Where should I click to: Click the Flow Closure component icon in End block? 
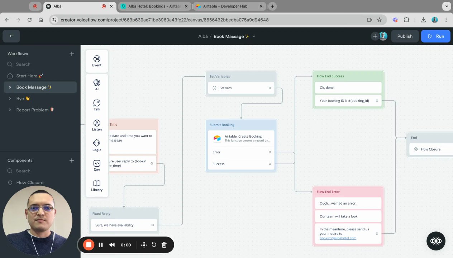click(x=416, y=149)
